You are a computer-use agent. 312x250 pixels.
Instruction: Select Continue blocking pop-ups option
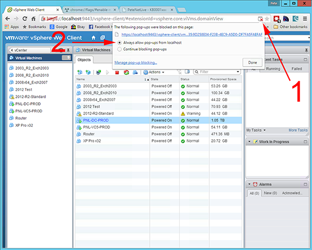[120, 49]
